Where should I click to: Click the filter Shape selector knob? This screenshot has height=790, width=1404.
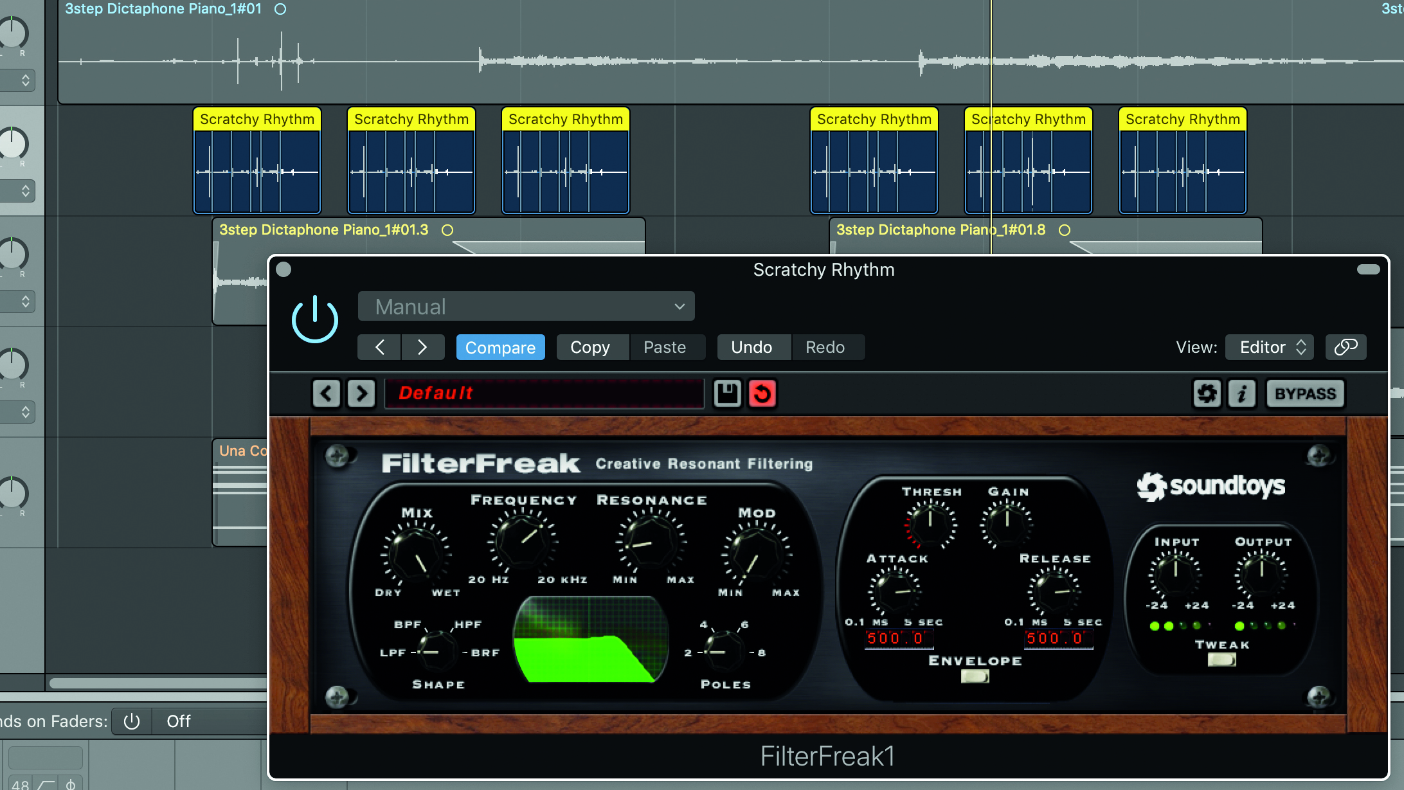pyautogui.click(x=437, y=651)
